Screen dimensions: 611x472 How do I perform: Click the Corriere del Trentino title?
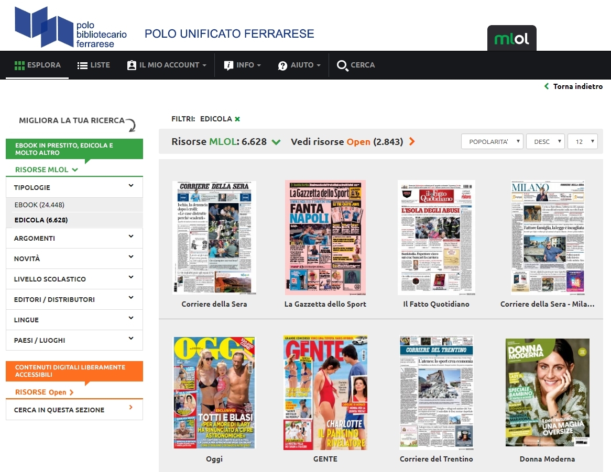tap(437, 459)
